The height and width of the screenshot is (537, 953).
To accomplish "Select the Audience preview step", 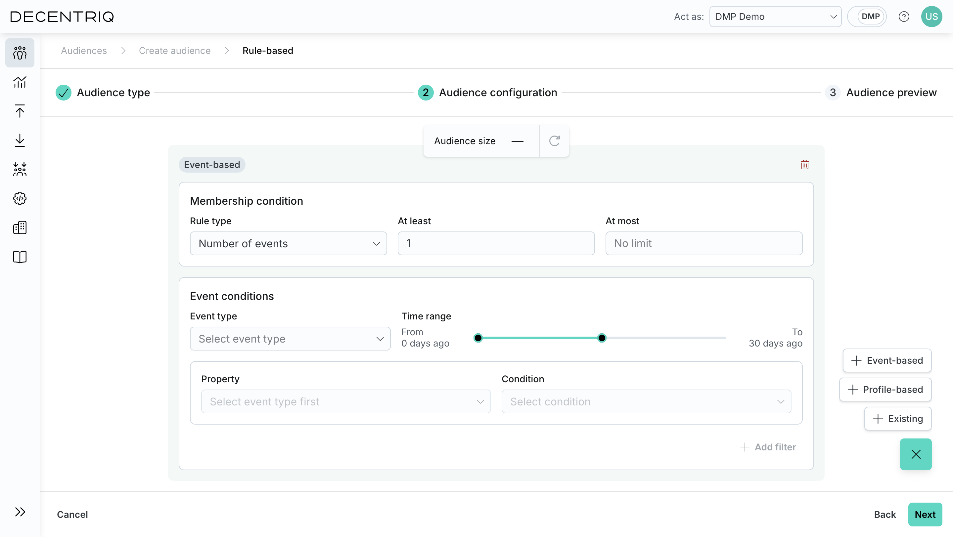I will 881,92.
